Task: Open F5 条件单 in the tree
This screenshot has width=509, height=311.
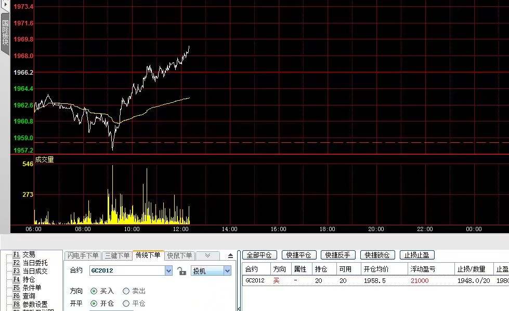Action: pos(27,288)
